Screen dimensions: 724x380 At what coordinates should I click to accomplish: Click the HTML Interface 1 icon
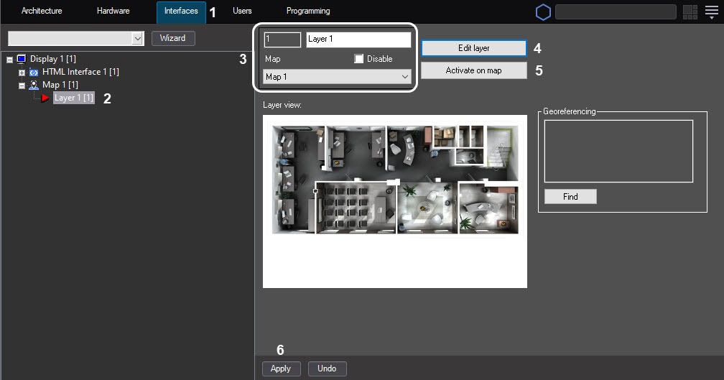pos(33,72)
